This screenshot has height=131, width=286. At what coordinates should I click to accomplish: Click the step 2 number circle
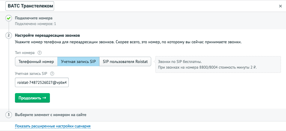9,36
